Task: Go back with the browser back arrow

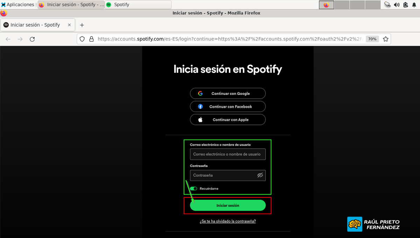Action: 8,39
